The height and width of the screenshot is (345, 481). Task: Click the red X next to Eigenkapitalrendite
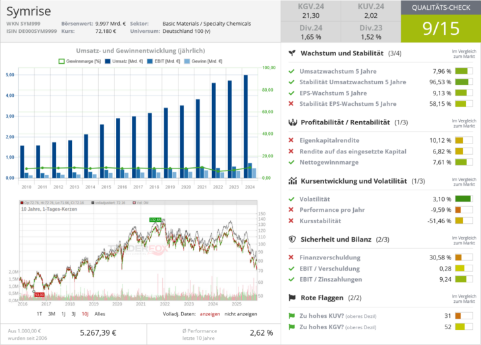tap(291, 140)
